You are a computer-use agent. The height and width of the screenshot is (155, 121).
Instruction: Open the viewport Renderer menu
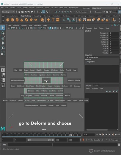point(37,25)
